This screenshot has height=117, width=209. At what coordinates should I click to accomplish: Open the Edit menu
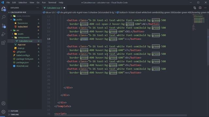[x=14, y=3]
